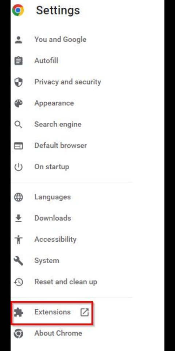Viewport: 175px width, 351px height.
Task: Select Accessibility in the sidebar
Action: click(x=55, y=239)
